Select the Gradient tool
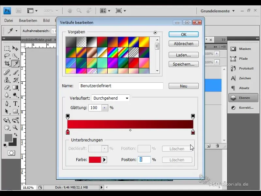This screenshot has width=261, height=196. [x=15, y=88]
